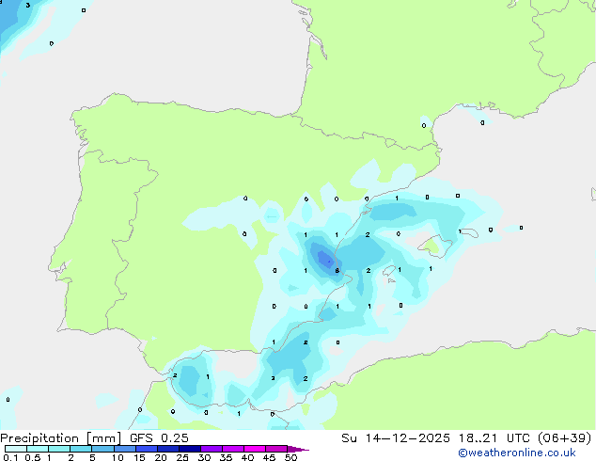The height and width of the screenshot is (461, 596).
Task: Click the '30' legend scale label
Action: click(205, 457)
